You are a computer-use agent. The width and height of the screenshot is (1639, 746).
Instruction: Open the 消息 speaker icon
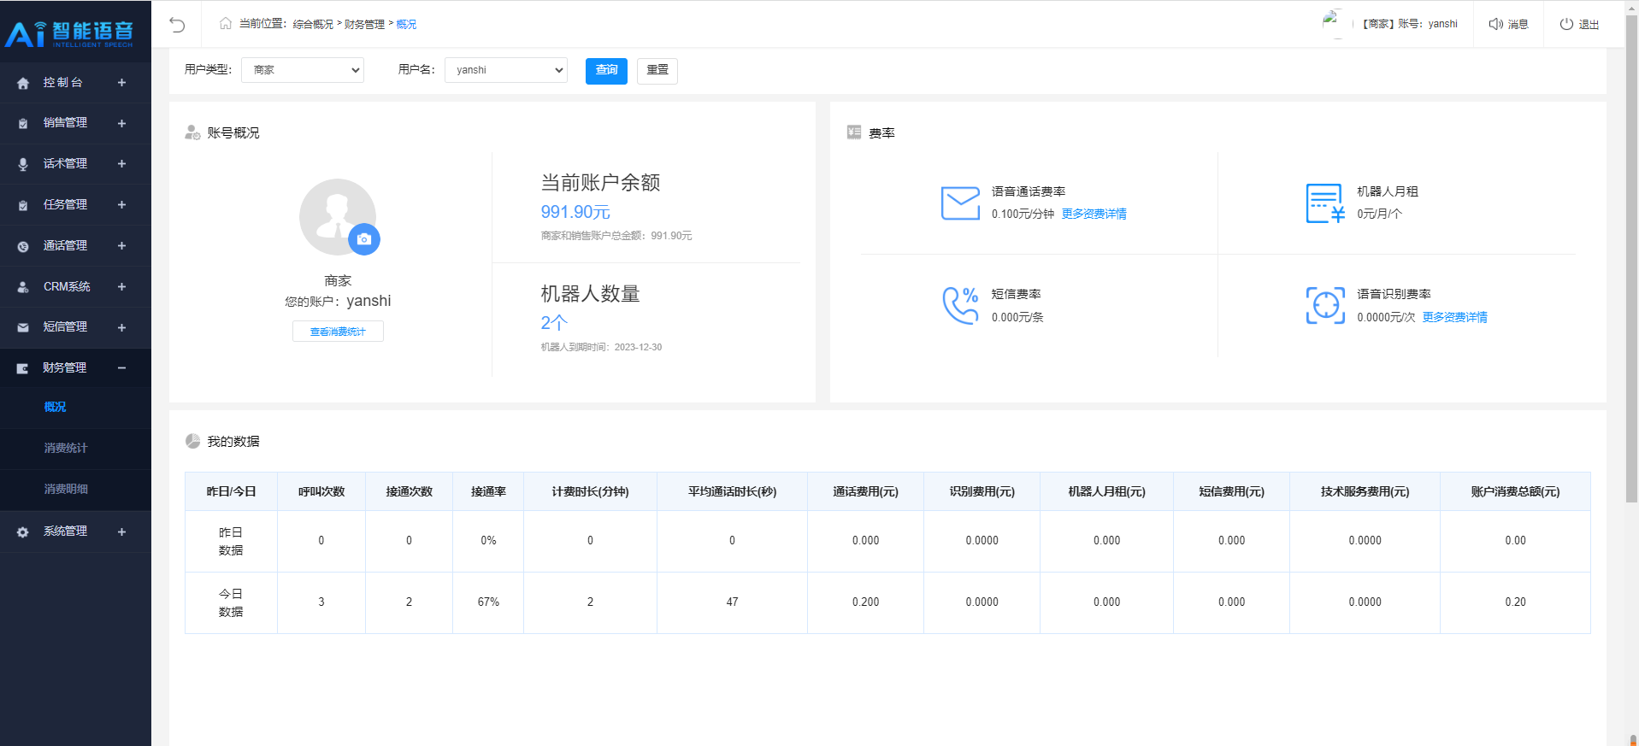click(x=1495, y=24)
